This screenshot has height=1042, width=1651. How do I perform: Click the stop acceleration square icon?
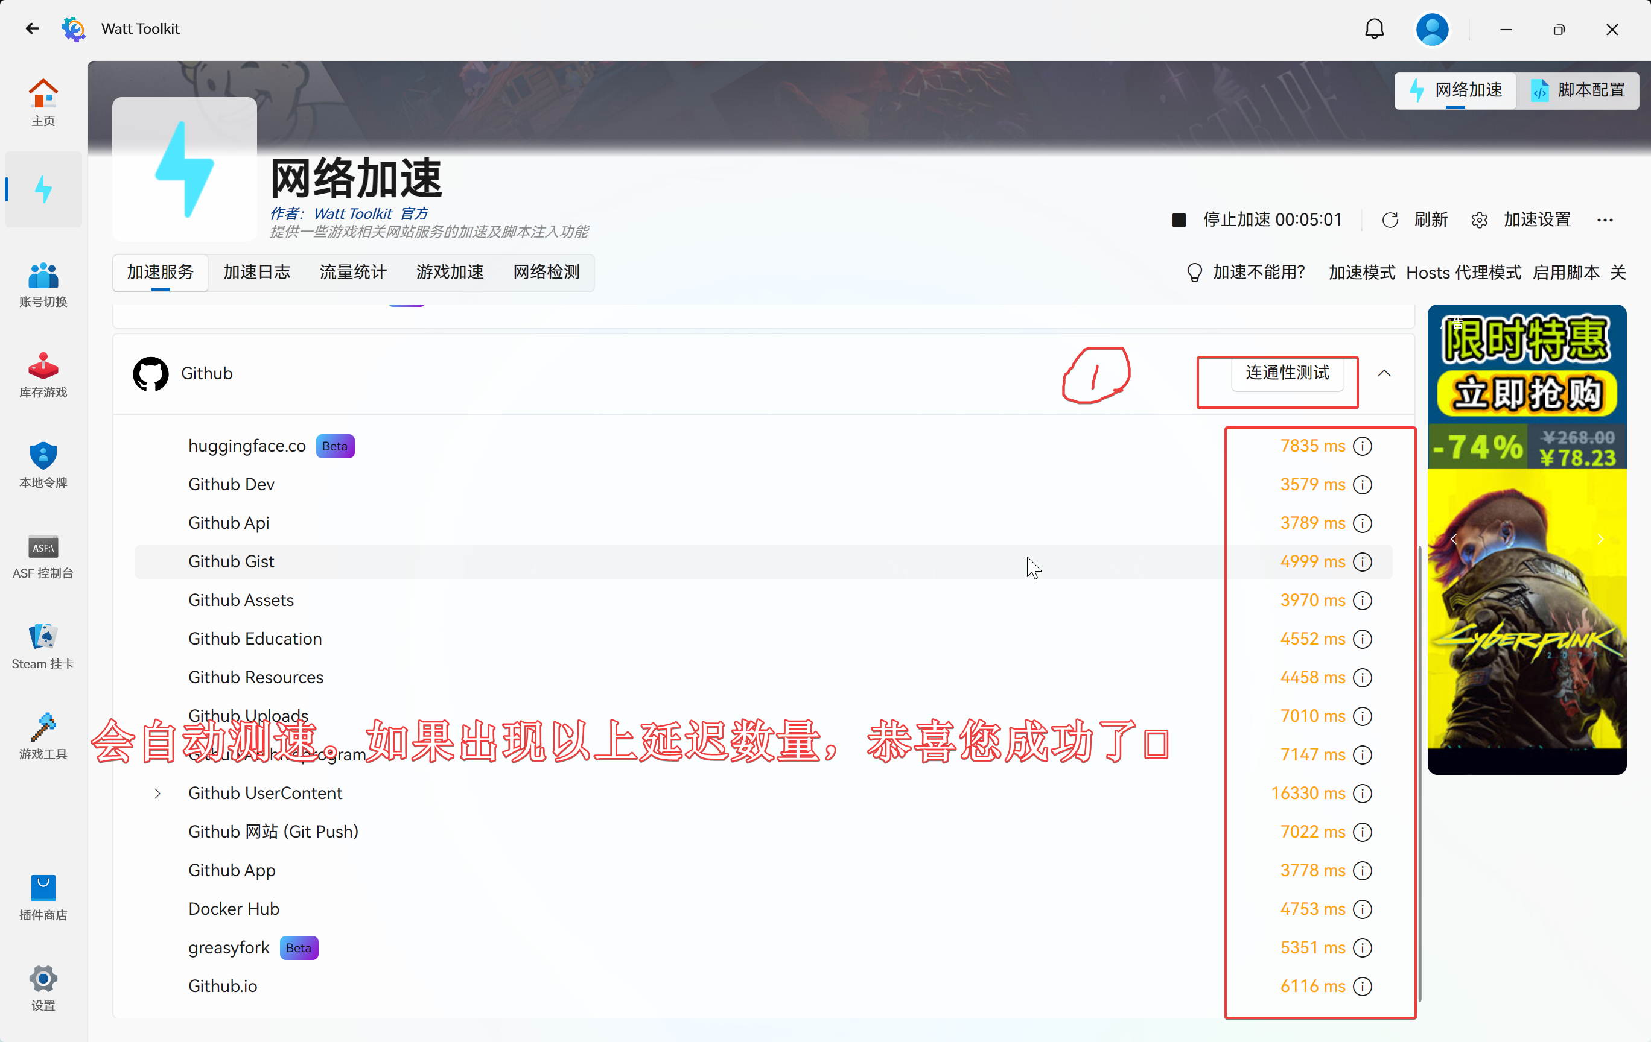1179,220
